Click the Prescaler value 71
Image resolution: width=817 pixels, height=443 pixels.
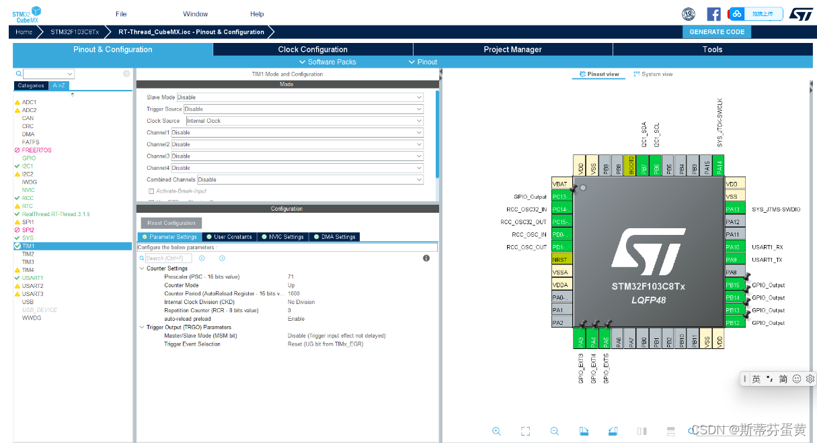[290, 277]
